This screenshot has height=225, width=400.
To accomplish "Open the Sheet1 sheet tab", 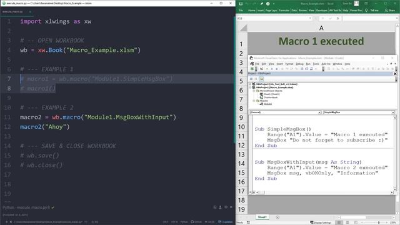I will [x=262, y=217].
